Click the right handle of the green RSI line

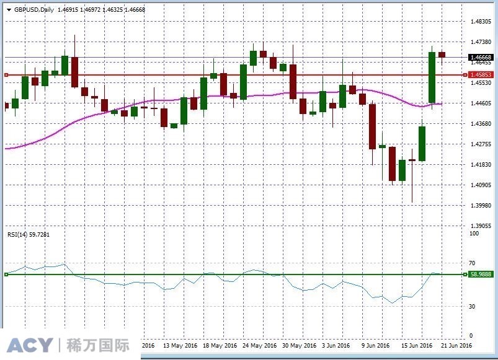[x=465, y=274]
